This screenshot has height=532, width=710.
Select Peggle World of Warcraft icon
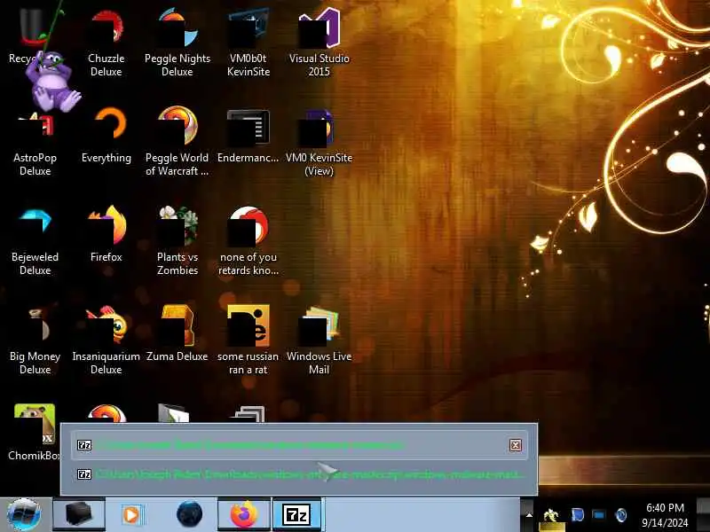(177, 141)
